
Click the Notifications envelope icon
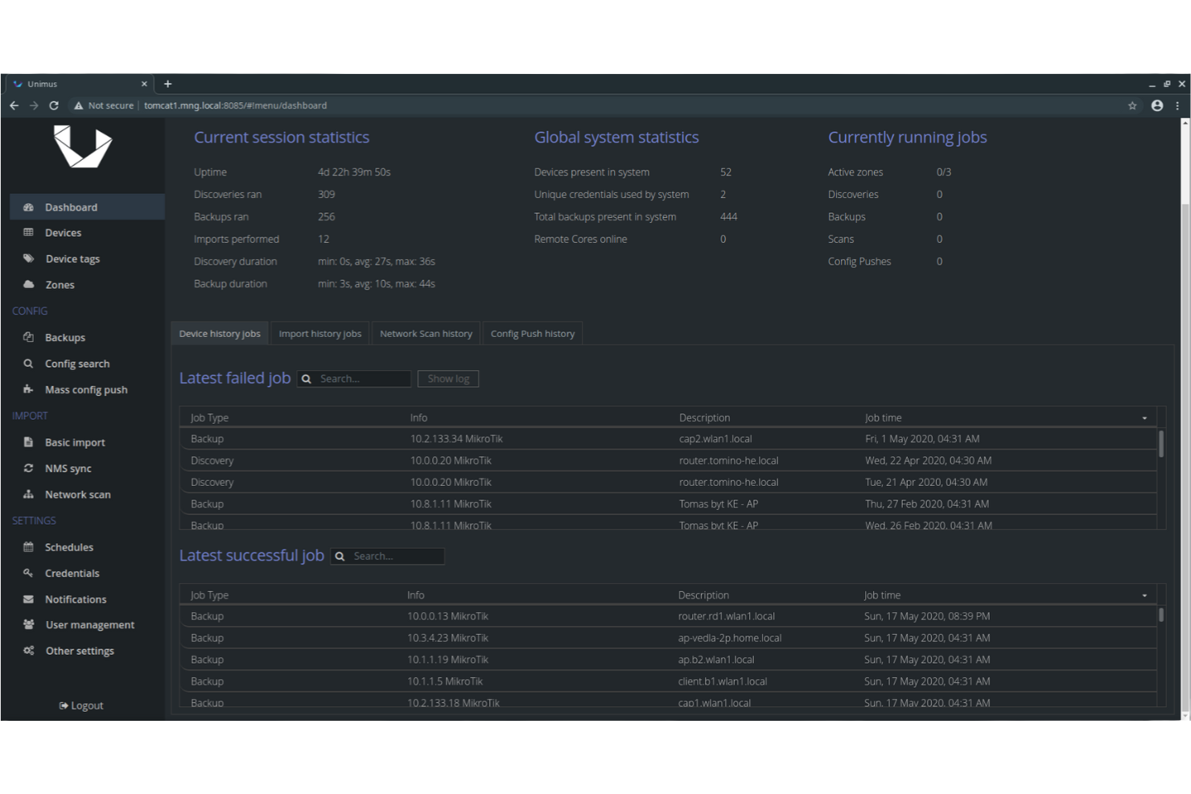[x=28, y=599]
